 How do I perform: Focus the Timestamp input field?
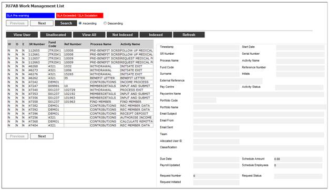(216, 47)
